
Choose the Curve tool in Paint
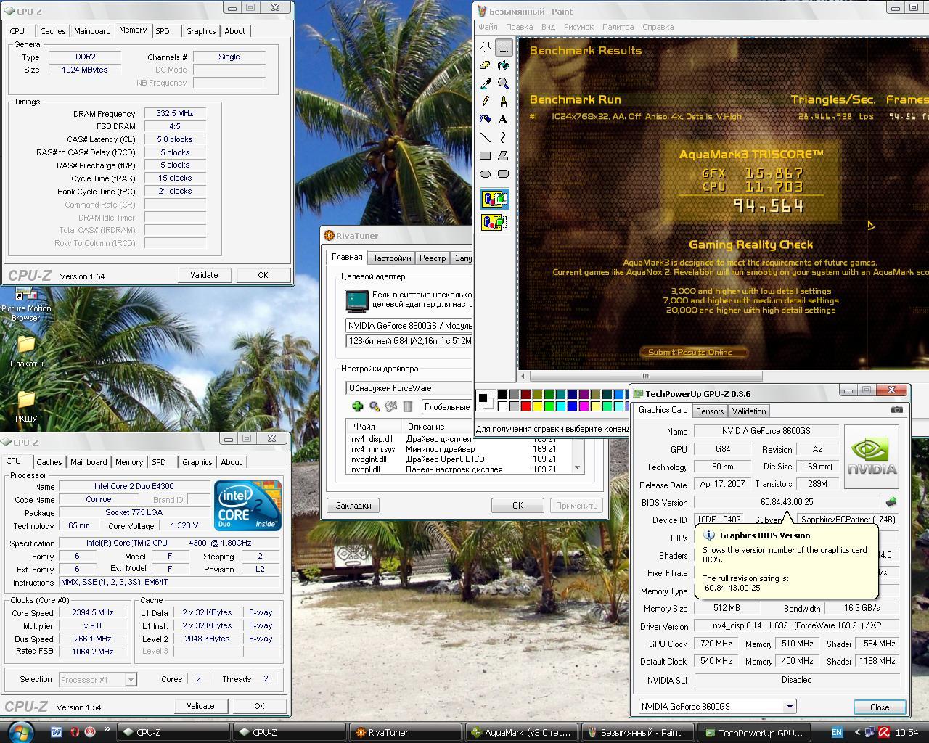coord(503,138)
